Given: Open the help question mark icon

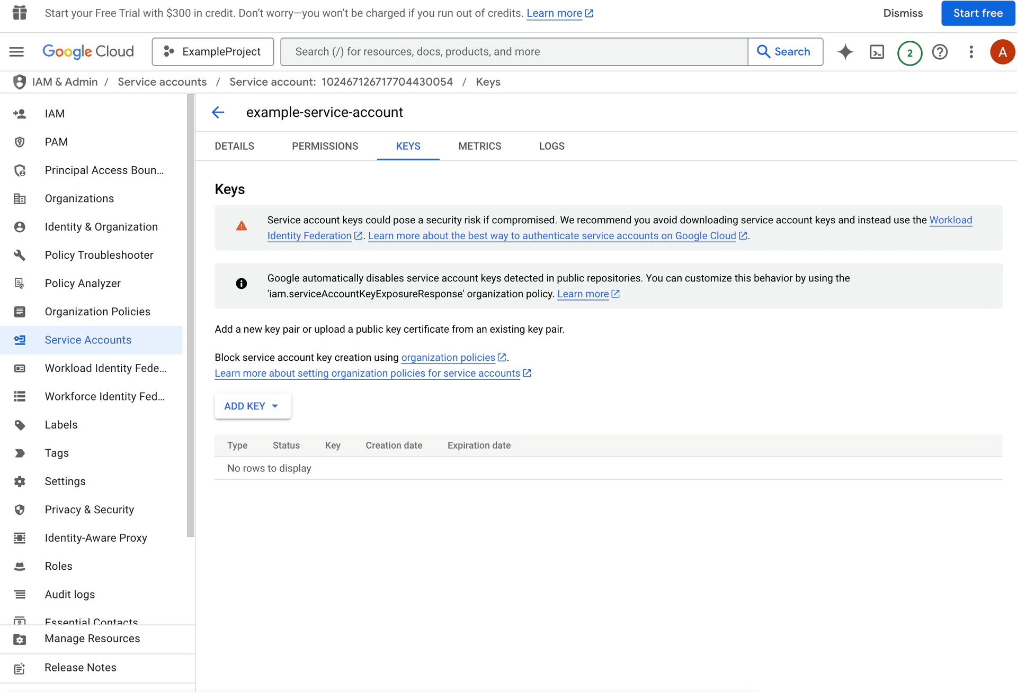Looking at the screenshot, I should (x=940, y=52).
